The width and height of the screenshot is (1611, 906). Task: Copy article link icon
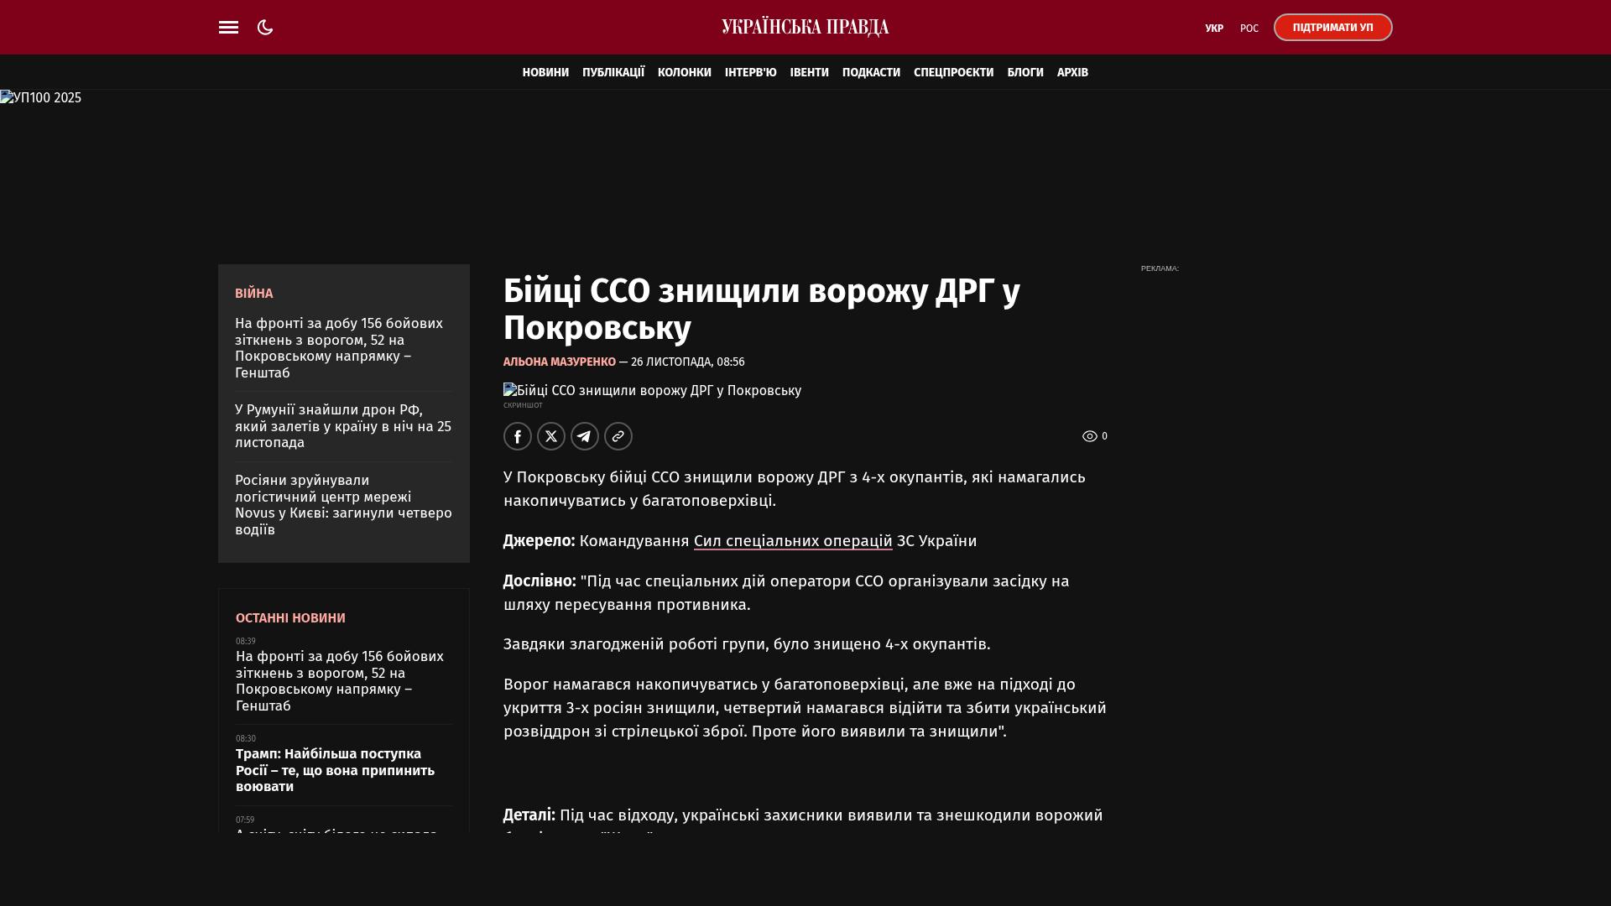coord(618,436)
